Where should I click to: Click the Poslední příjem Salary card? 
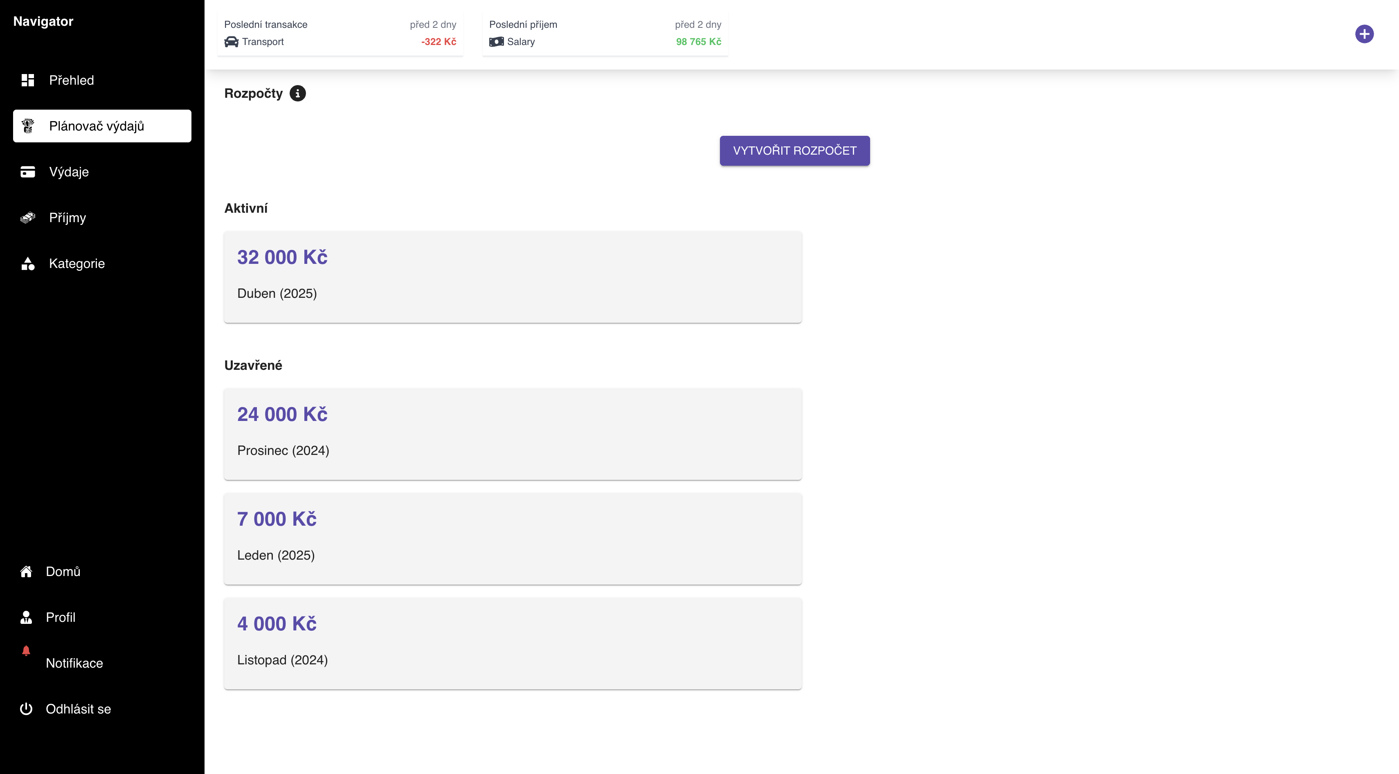coord(605,34)
